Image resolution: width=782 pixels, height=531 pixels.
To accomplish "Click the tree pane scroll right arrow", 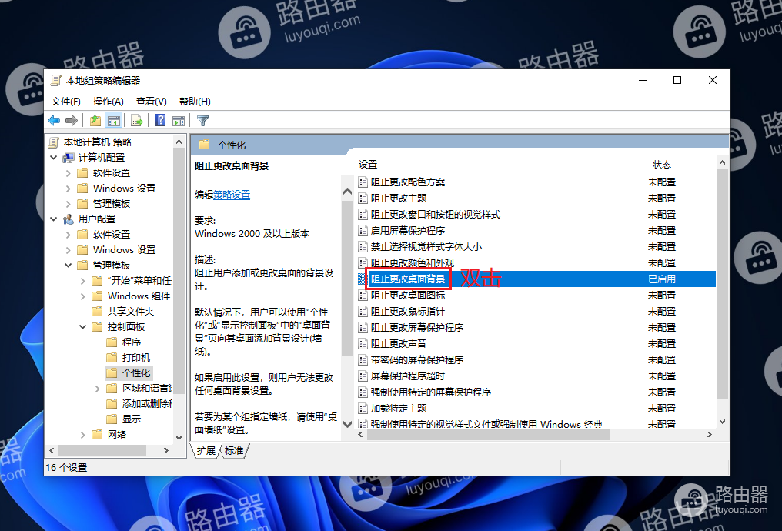I will coord(166,450).
